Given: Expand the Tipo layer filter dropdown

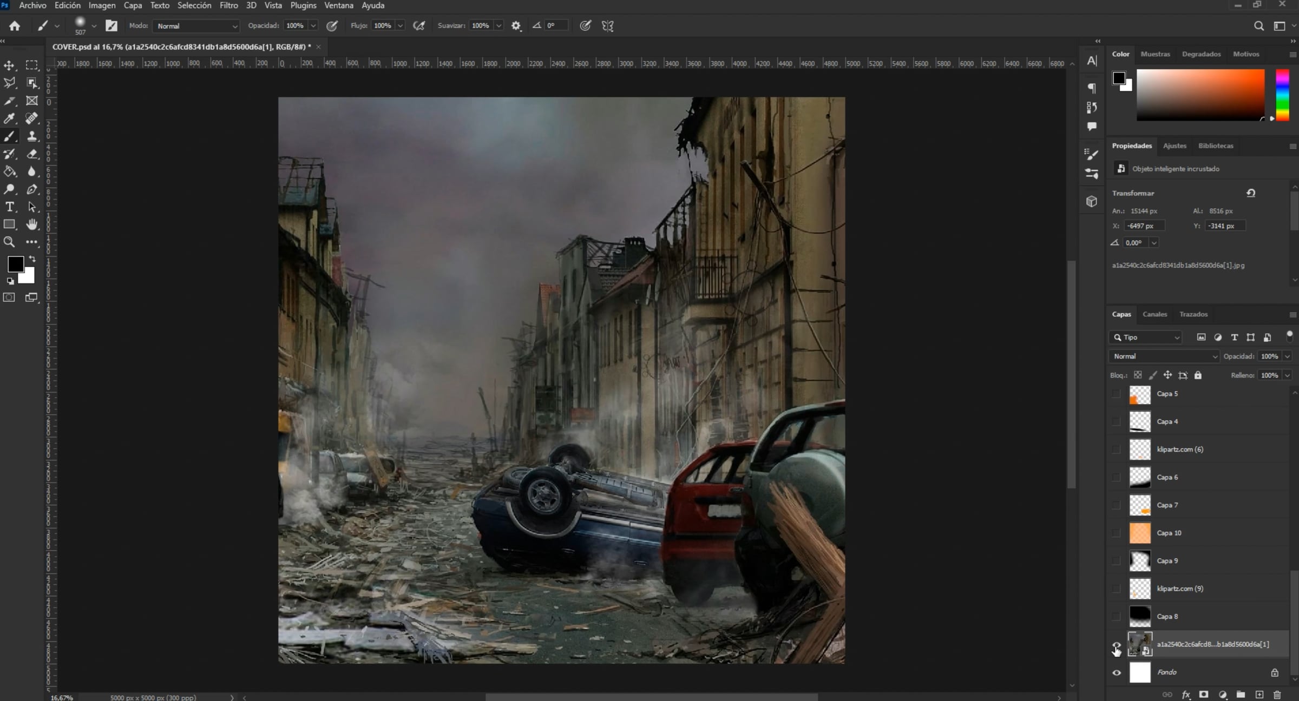Looking at the screenshot, I should point(1146,338).
